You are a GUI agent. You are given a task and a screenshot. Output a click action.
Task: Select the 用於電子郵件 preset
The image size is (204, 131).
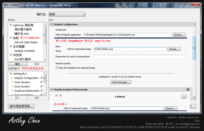[x=23, y=30]
